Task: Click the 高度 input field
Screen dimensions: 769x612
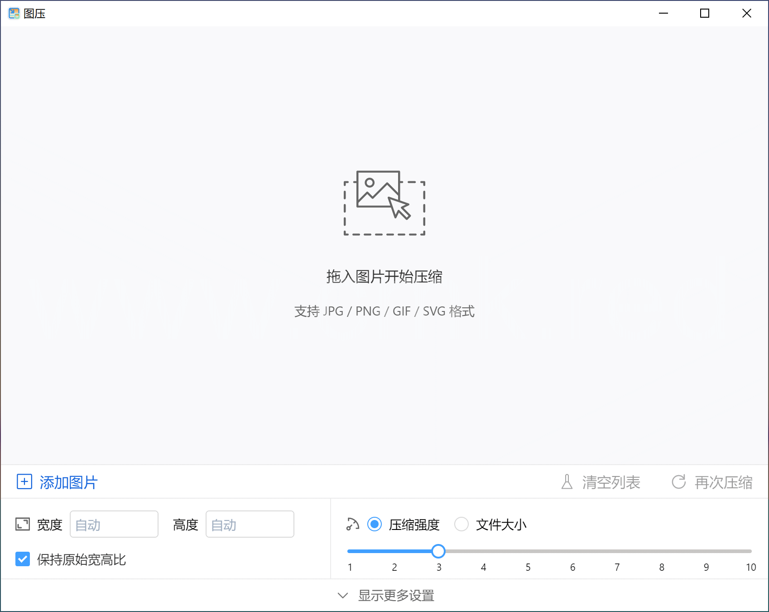Action: coord(250,525)
